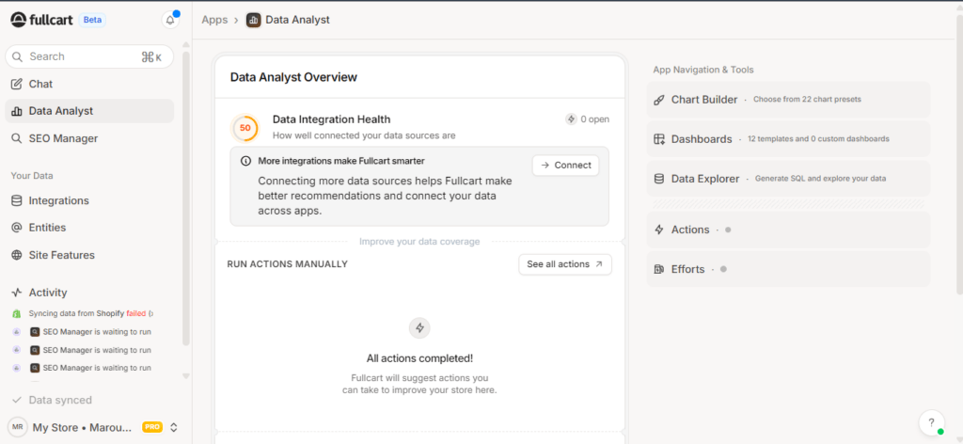Click the 0 open actions indicator

[x=588, y=119]
